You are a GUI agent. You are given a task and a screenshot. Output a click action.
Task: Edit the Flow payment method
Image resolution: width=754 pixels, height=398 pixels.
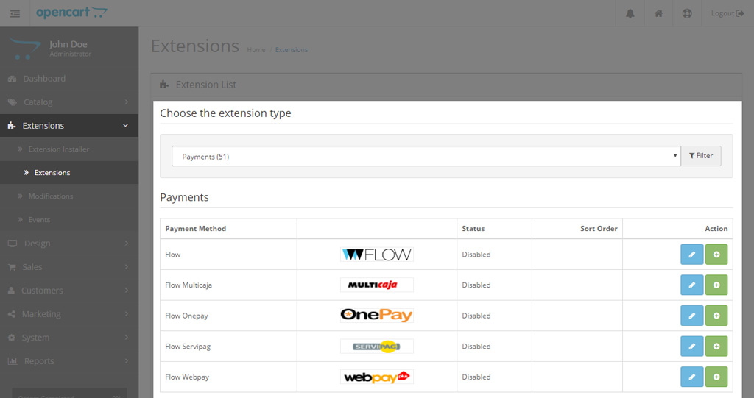click(x=692, y=255)
